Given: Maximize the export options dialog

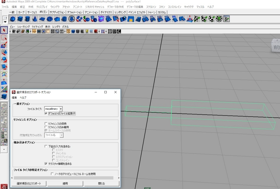Looking at the screenshot, I should tap(106, 92).
